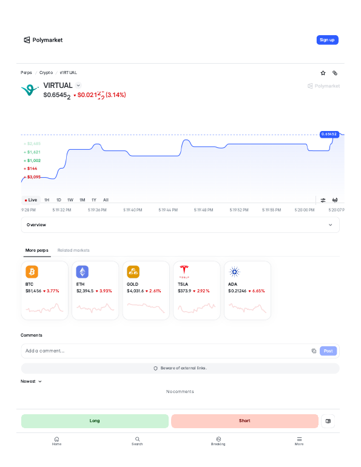Image resolution: width=361 pixels, height=467 pixels.
Task: Open the order panel icon beside Short
Action: tap(328, 421)
